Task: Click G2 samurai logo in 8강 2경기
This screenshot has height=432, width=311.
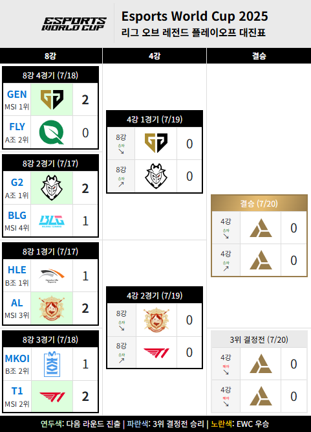Action: click(52, 188)
